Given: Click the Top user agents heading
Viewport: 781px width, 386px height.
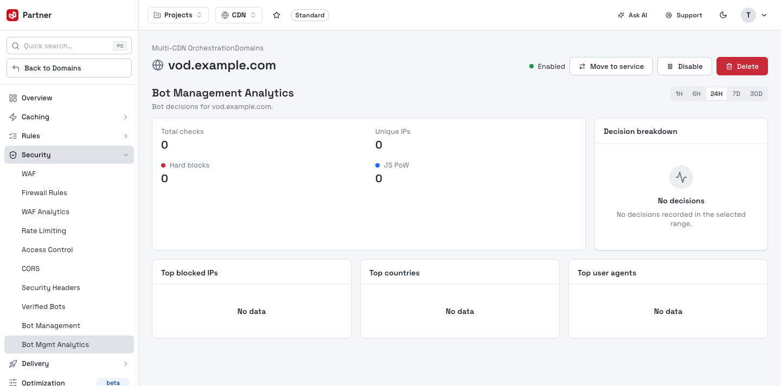Looking at the screenshot, I should click(607, 273).
